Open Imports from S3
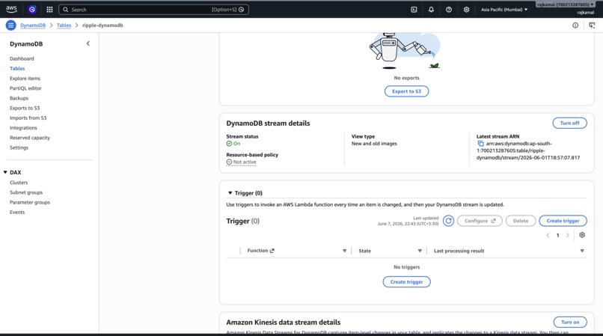603x336 pixels. (28, 117)
